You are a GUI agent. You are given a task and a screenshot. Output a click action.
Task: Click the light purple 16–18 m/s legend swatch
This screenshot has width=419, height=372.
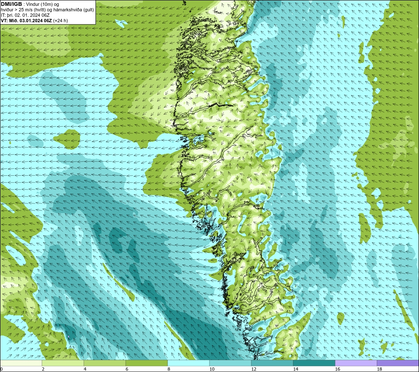(356, 363)
